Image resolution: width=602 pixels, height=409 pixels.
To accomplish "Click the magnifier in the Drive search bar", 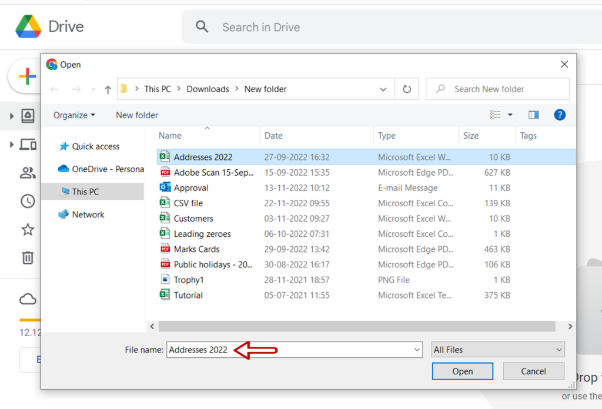I will 202,27.
